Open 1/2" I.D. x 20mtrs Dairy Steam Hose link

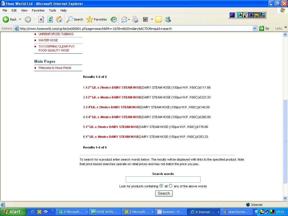click(112, 87)
